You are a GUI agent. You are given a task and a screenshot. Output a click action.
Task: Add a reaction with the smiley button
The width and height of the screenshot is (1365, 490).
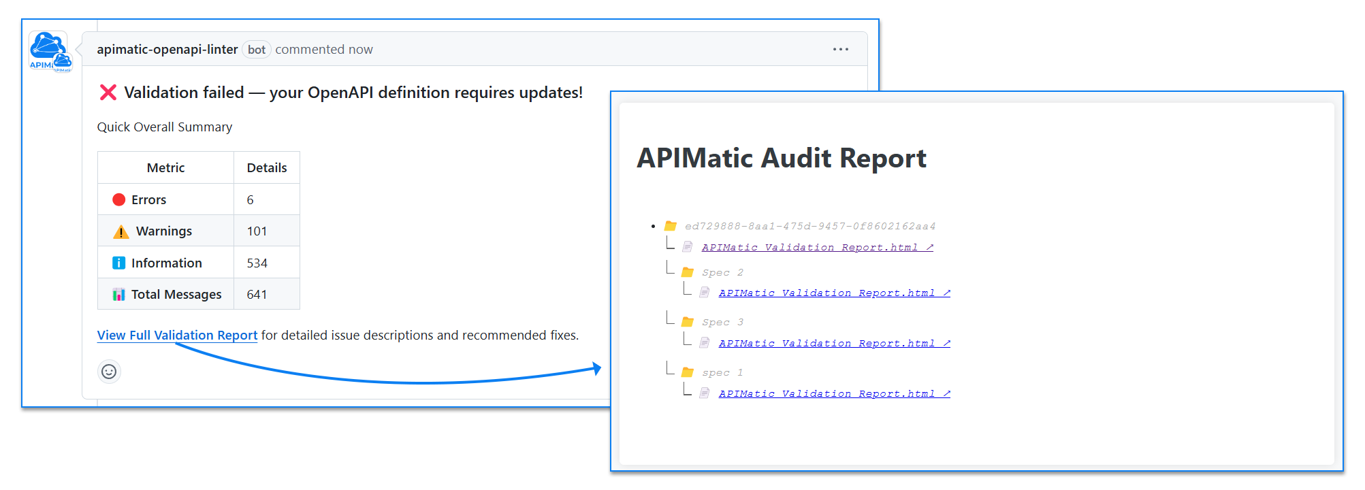pyautogui.click(x=109, y=372)
